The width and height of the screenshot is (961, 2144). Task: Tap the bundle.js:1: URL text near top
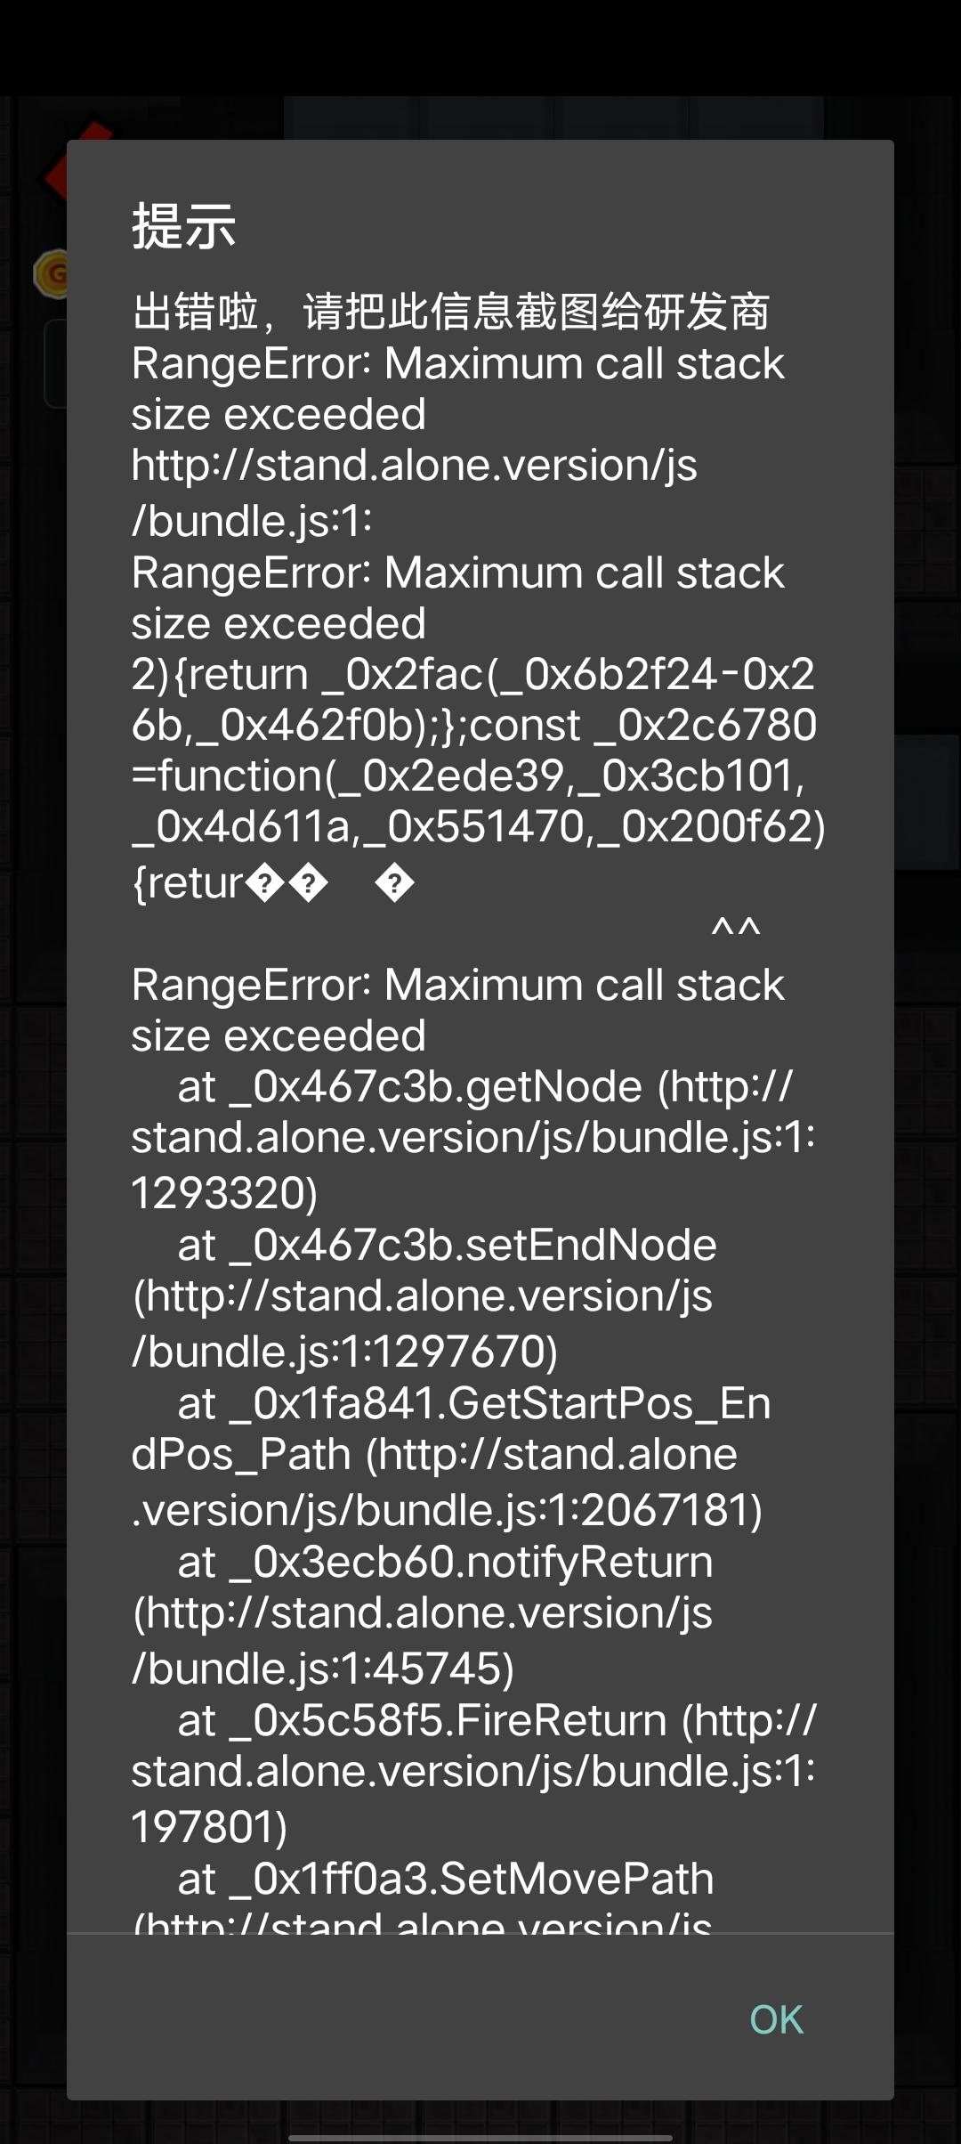coord(252,521)
